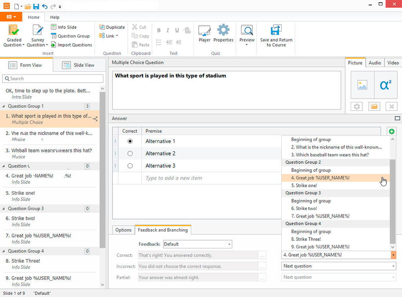Toggle bold formatting in Text group

pyautogui.click(x=159, y=30)
